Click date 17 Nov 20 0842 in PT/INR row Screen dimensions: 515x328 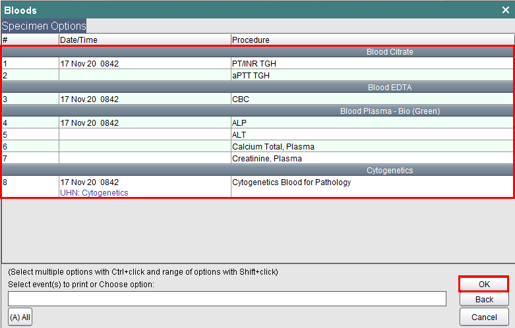point(89,63)
